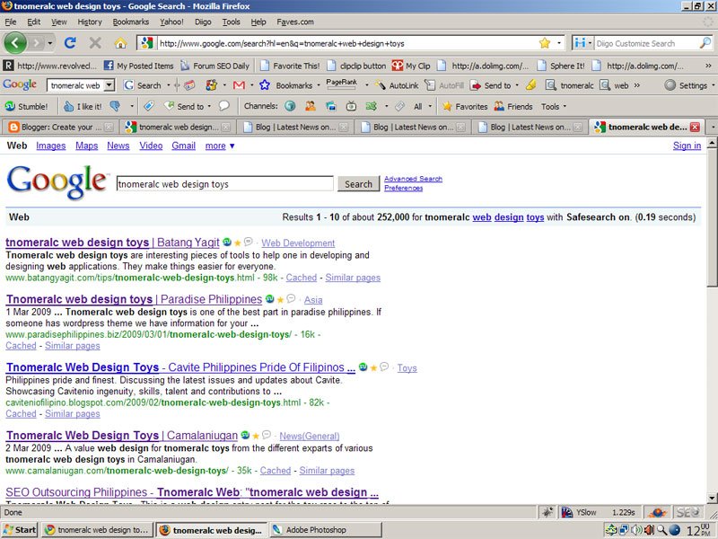This screenshot has width=718, height=539.
Task: Click the Diigo Customize Search field
Action: point(645,43)
